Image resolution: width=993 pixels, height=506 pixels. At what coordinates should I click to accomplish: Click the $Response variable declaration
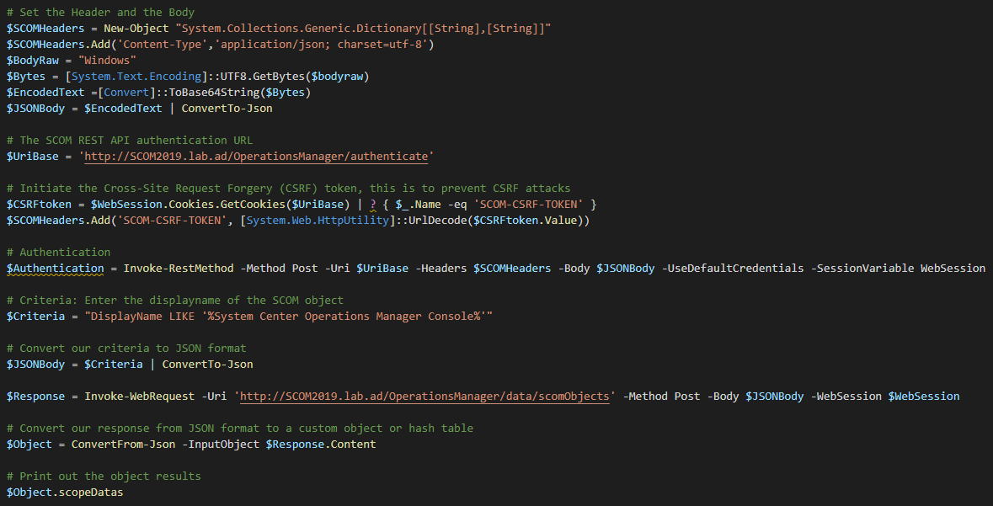pyautogui.click(x=35, y=397)
